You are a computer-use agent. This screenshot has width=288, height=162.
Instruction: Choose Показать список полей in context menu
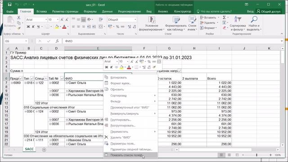130,155
